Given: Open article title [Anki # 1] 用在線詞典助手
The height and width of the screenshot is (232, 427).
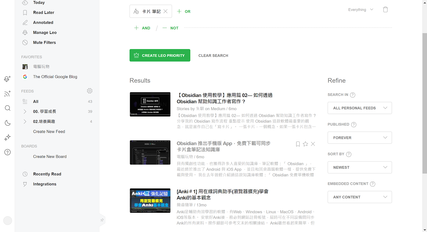Looking at the screenshot, I should point(223,194).
